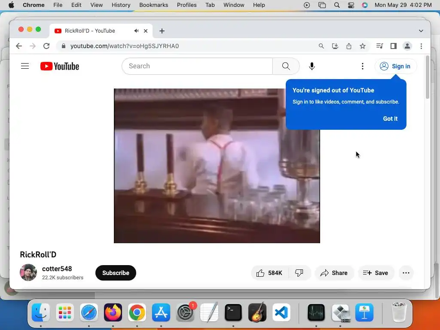
Task: Reload the YouTube page
Action: (46, 46)
